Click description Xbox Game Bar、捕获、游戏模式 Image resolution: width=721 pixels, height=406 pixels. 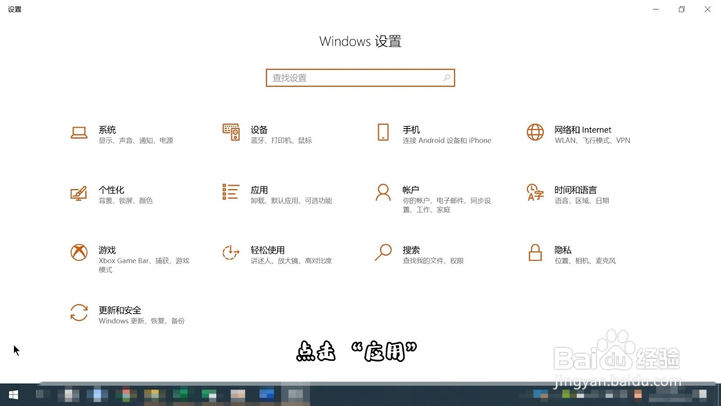144,265
